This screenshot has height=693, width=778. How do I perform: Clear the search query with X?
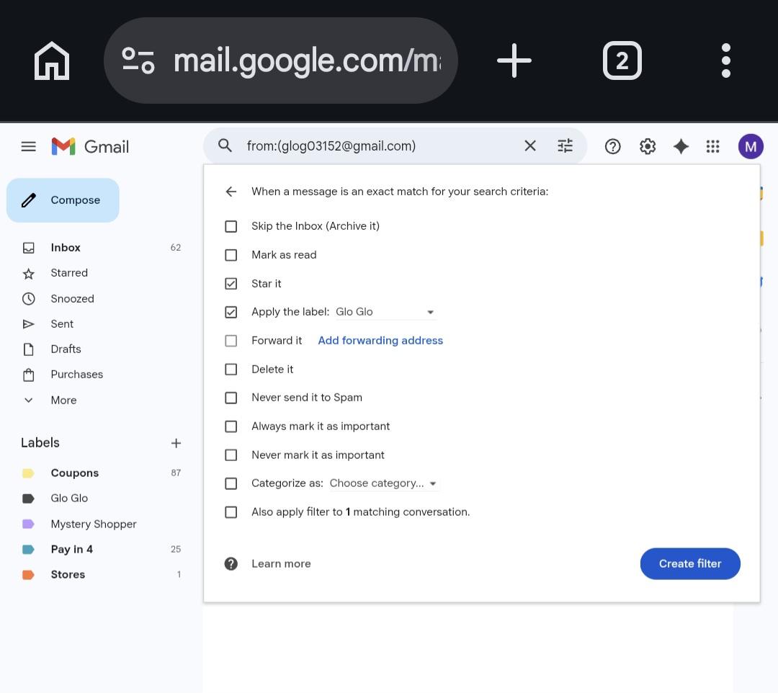[530, 146]
